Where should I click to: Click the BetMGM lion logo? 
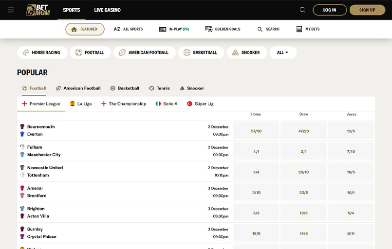tap(38, 10)
